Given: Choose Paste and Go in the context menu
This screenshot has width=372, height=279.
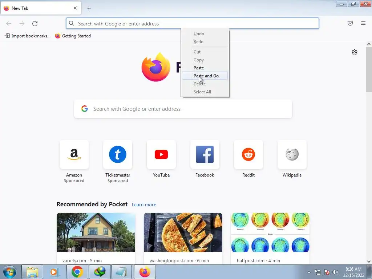Looking at the screenshot, I should pyautogui.click(x=205, y=76).
